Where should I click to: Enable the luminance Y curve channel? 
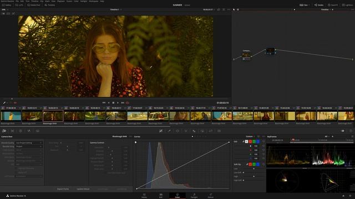click(x=246, y=142)
